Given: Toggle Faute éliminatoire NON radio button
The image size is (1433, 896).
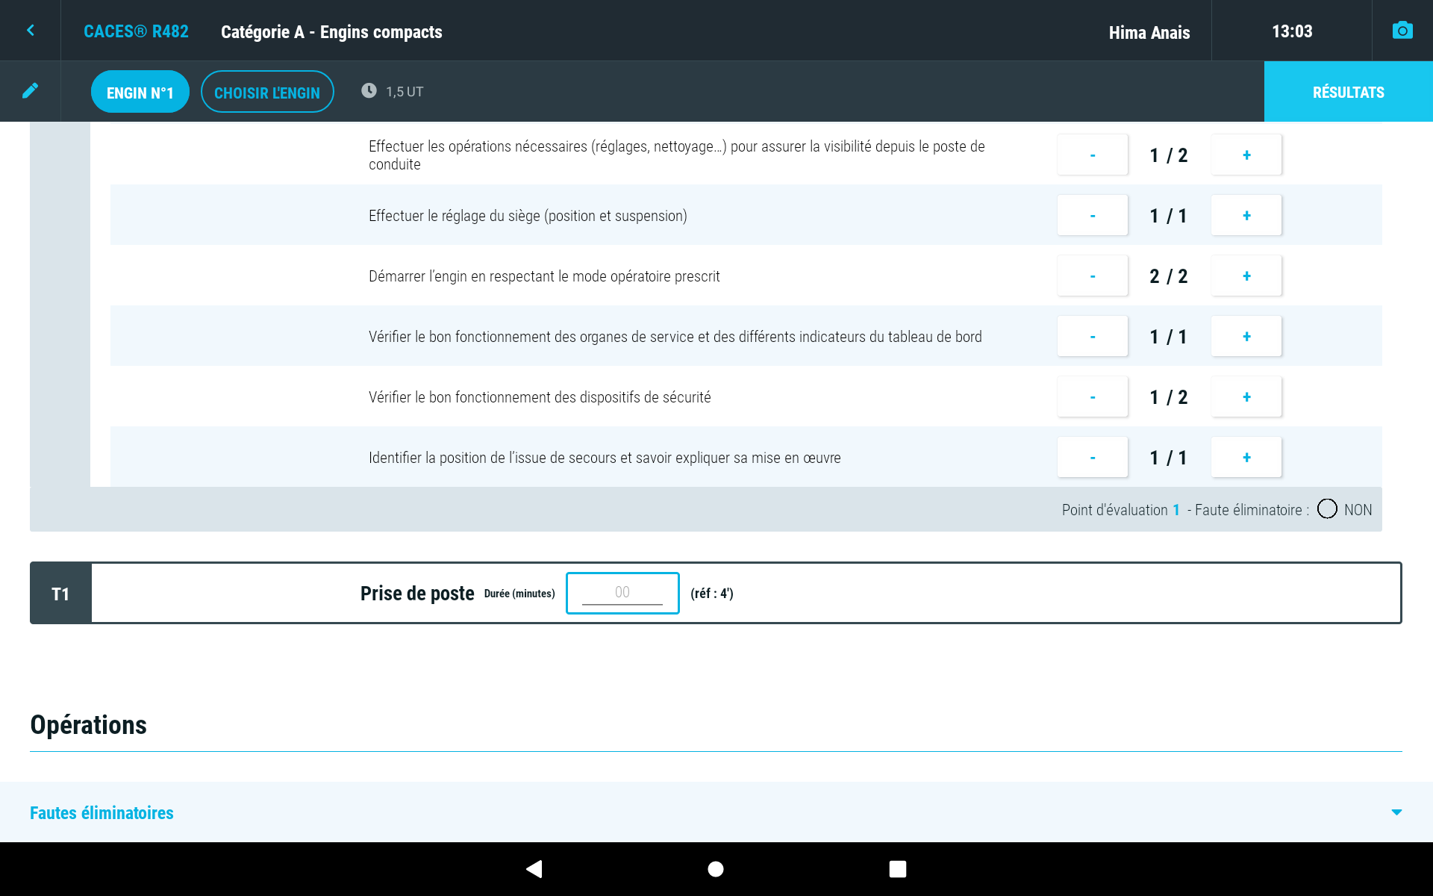Looking at the screenshot, I should (1327, 508).
